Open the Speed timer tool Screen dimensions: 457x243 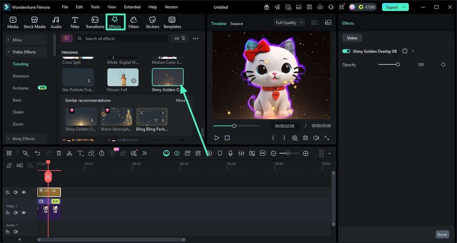102,153
